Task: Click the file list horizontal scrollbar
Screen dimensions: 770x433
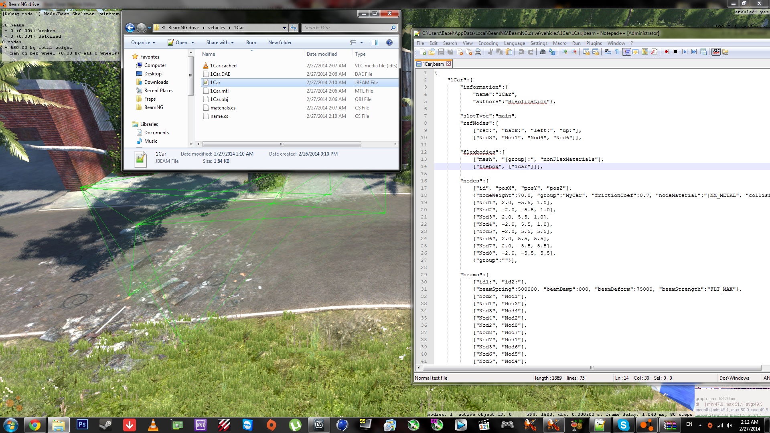Action: (x=282, y=144)
